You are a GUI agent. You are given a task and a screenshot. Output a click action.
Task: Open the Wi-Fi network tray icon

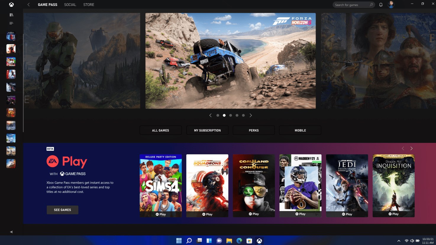406,241
